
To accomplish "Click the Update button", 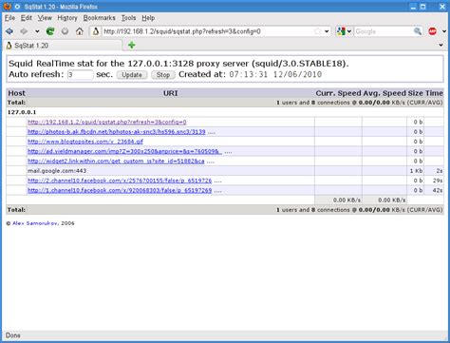I will (132, 75).
